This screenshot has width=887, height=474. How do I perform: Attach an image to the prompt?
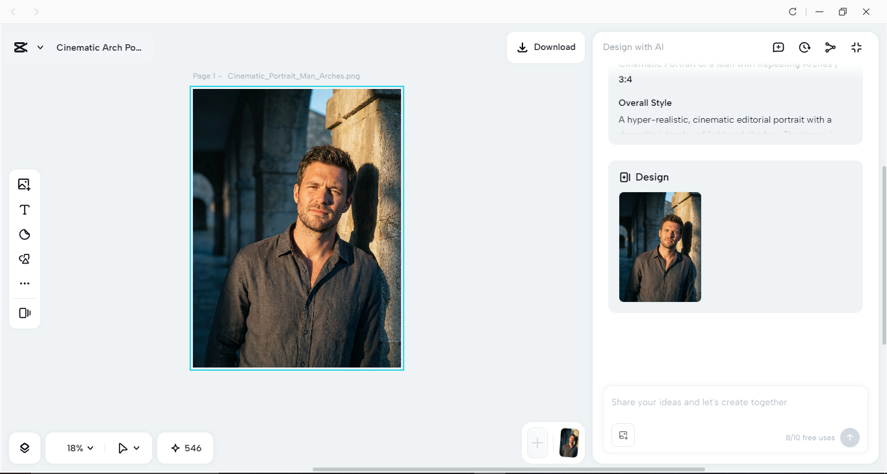tap(623, 435)
